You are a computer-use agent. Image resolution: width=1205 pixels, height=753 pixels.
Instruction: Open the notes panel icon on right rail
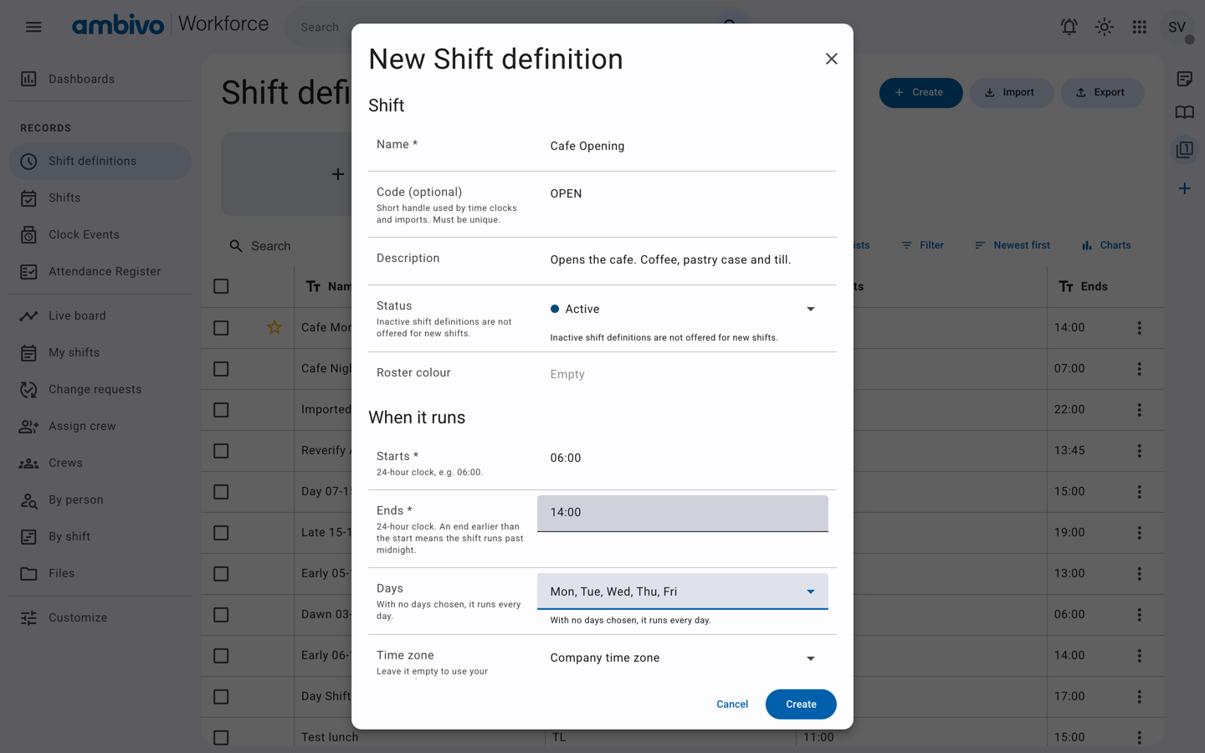coord(1184,79)
